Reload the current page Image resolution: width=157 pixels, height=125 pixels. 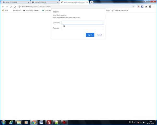(x=11, y=6)
